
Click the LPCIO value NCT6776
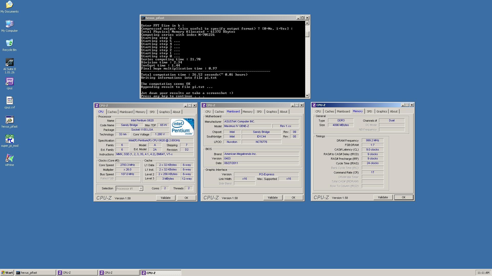point(261,142)
